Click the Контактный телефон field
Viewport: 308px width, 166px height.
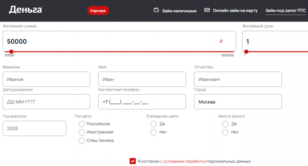coord(142,102)
